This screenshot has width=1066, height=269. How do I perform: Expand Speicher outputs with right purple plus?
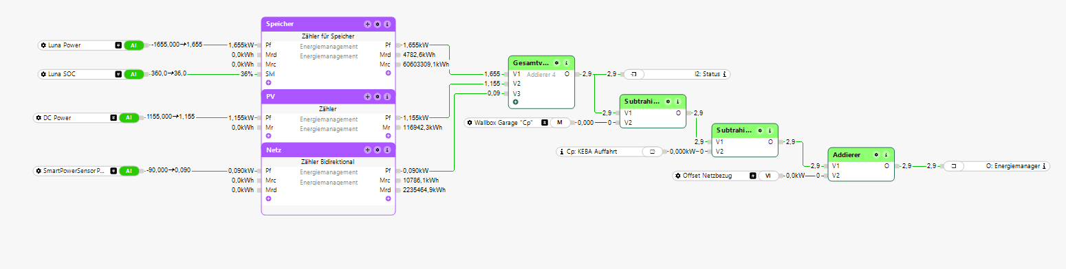388,73
